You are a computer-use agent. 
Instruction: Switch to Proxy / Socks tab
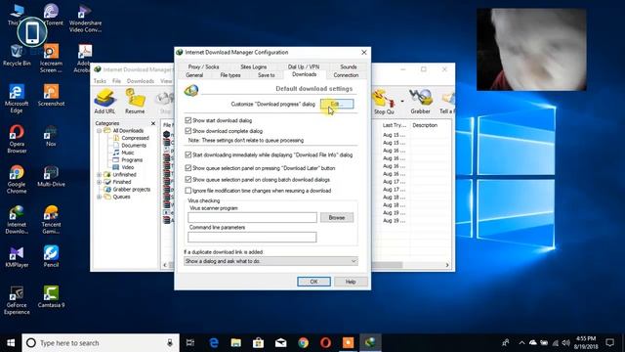[x=203, y=66]
